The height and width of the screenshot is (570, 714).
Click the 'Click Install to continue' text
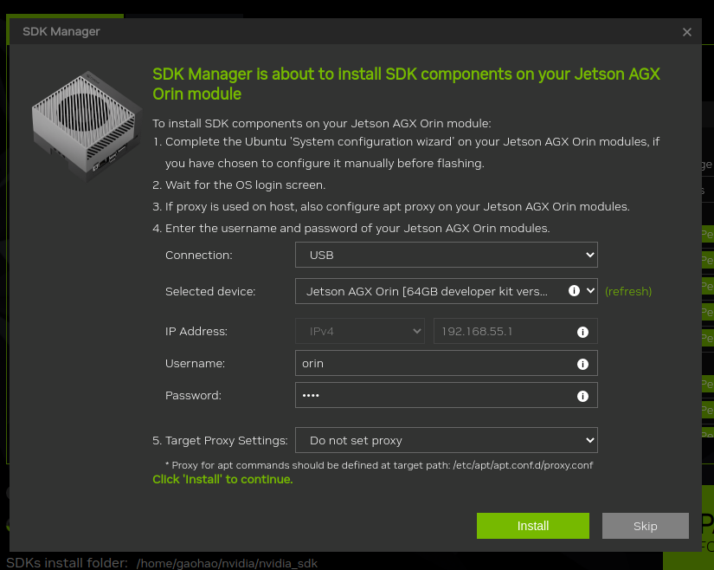222,479
